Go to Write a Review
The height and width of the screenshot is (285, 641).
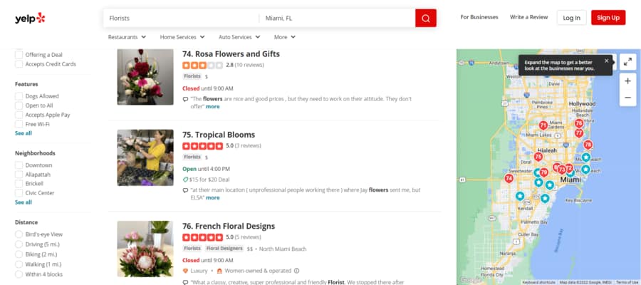527,17
